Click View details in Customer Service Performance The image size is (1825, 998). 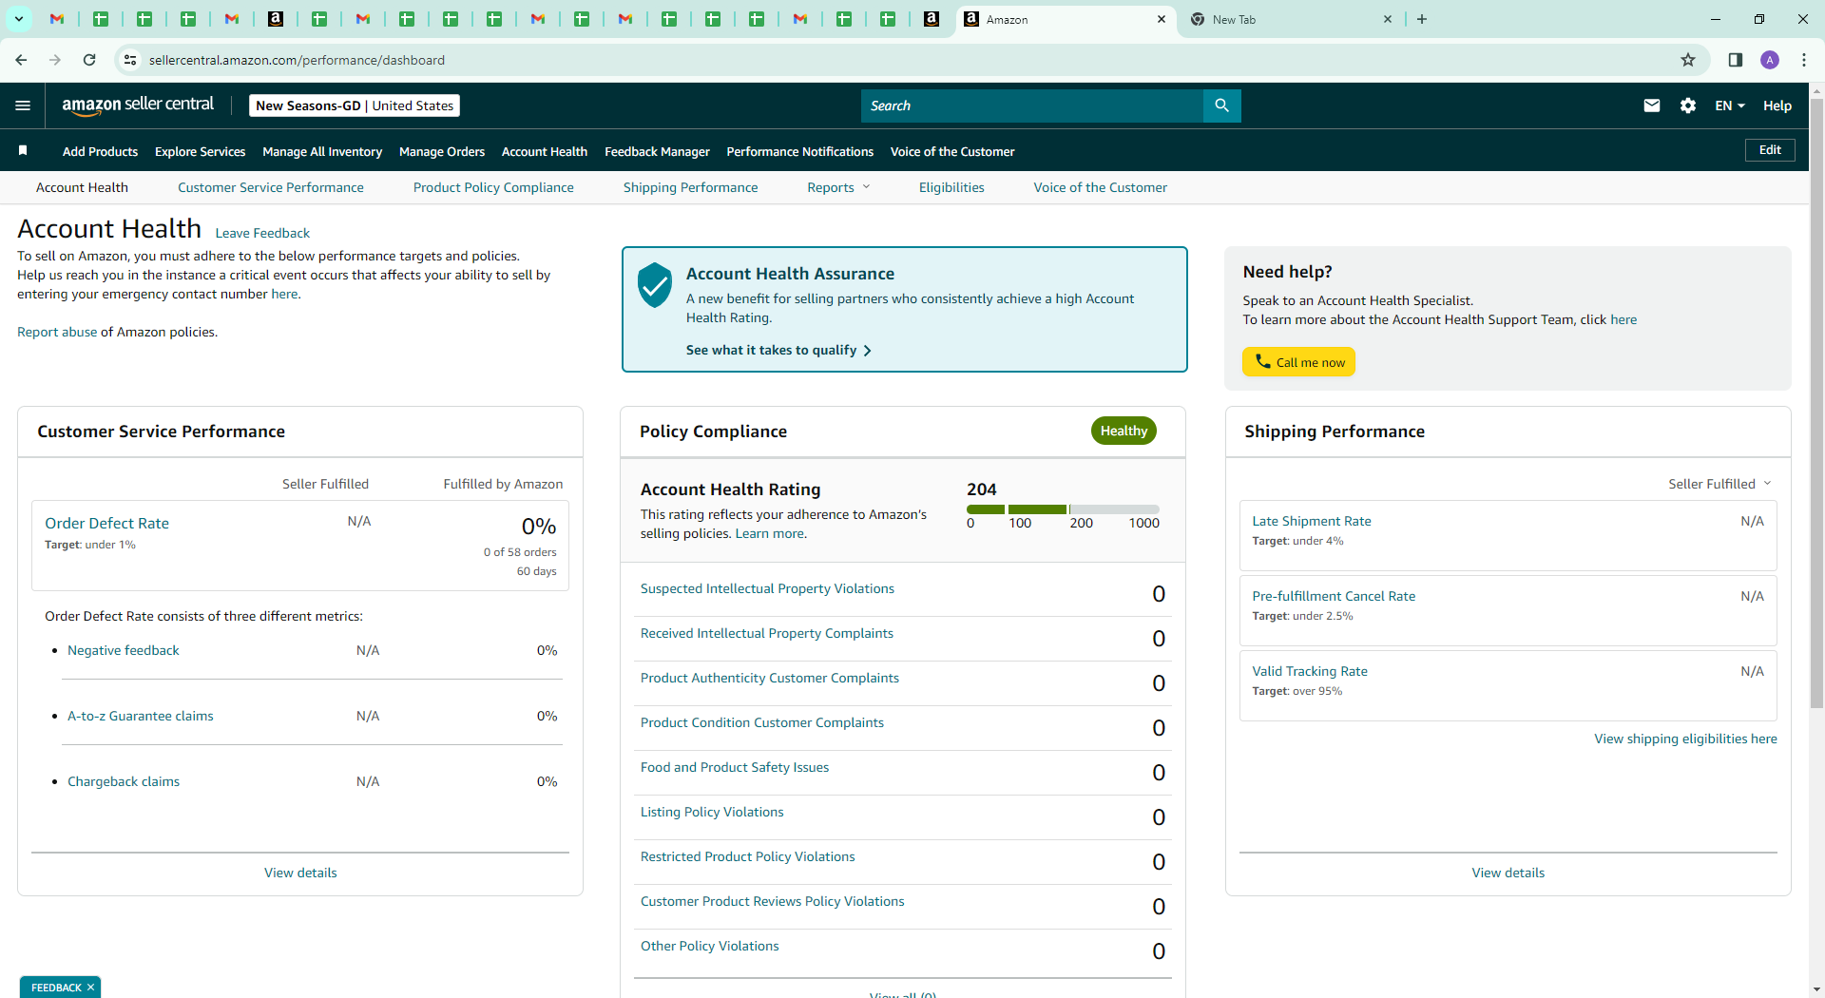click(x=300, y=873)
